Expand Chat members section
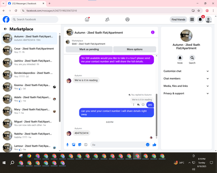This screenshot has height=173, width=217. 186,79
